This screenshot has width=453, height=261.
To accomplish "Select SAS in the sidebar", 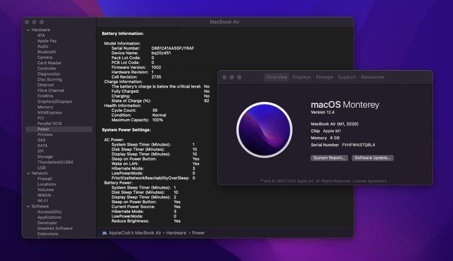I will (x=41, y=140).
